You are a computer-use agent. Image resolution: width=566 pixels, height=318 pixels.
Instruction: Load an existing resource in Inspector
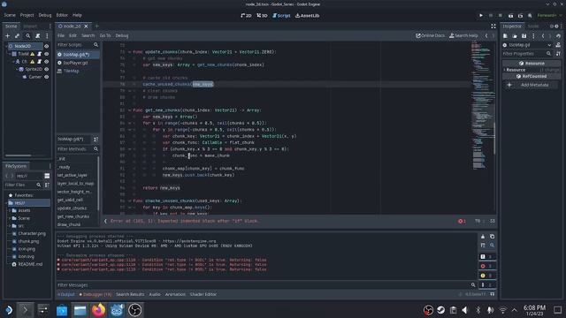point(515,35)
